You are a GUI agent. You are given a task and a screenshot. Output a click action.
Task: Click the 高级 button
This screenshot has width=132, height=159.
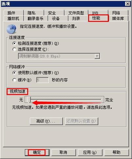pyautogui.click(x=46, y=121)
